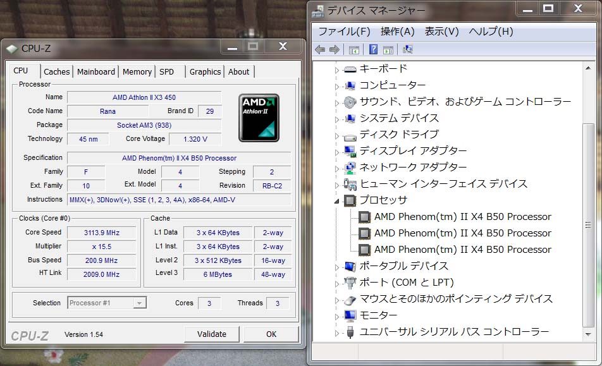Open the ファイル(F) menu

pyautogui.click(x=345, y=32)
